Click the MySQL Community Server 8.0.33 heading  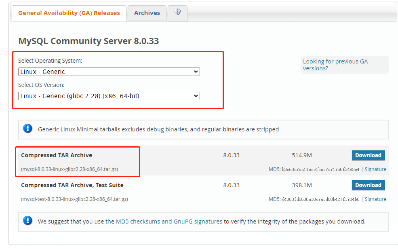[88, 41]
